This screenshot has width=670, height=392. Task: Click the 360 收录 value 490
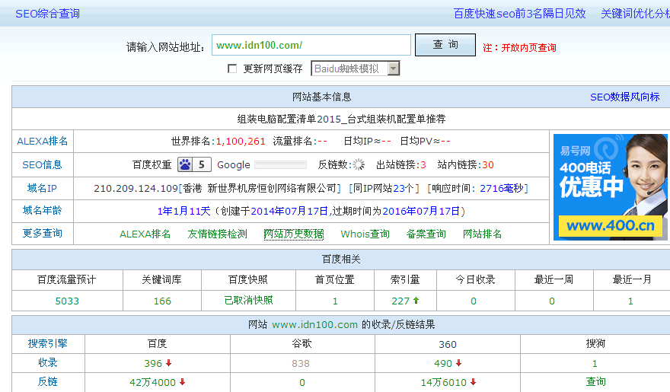tap(443, 363)
